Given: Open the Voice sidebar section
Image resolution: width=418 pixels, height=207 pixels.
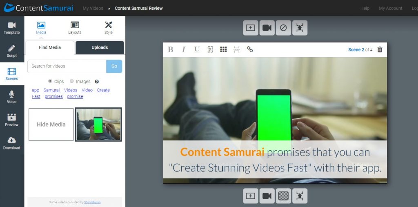Looking at the screenshot, I should (x=12, y=97).
